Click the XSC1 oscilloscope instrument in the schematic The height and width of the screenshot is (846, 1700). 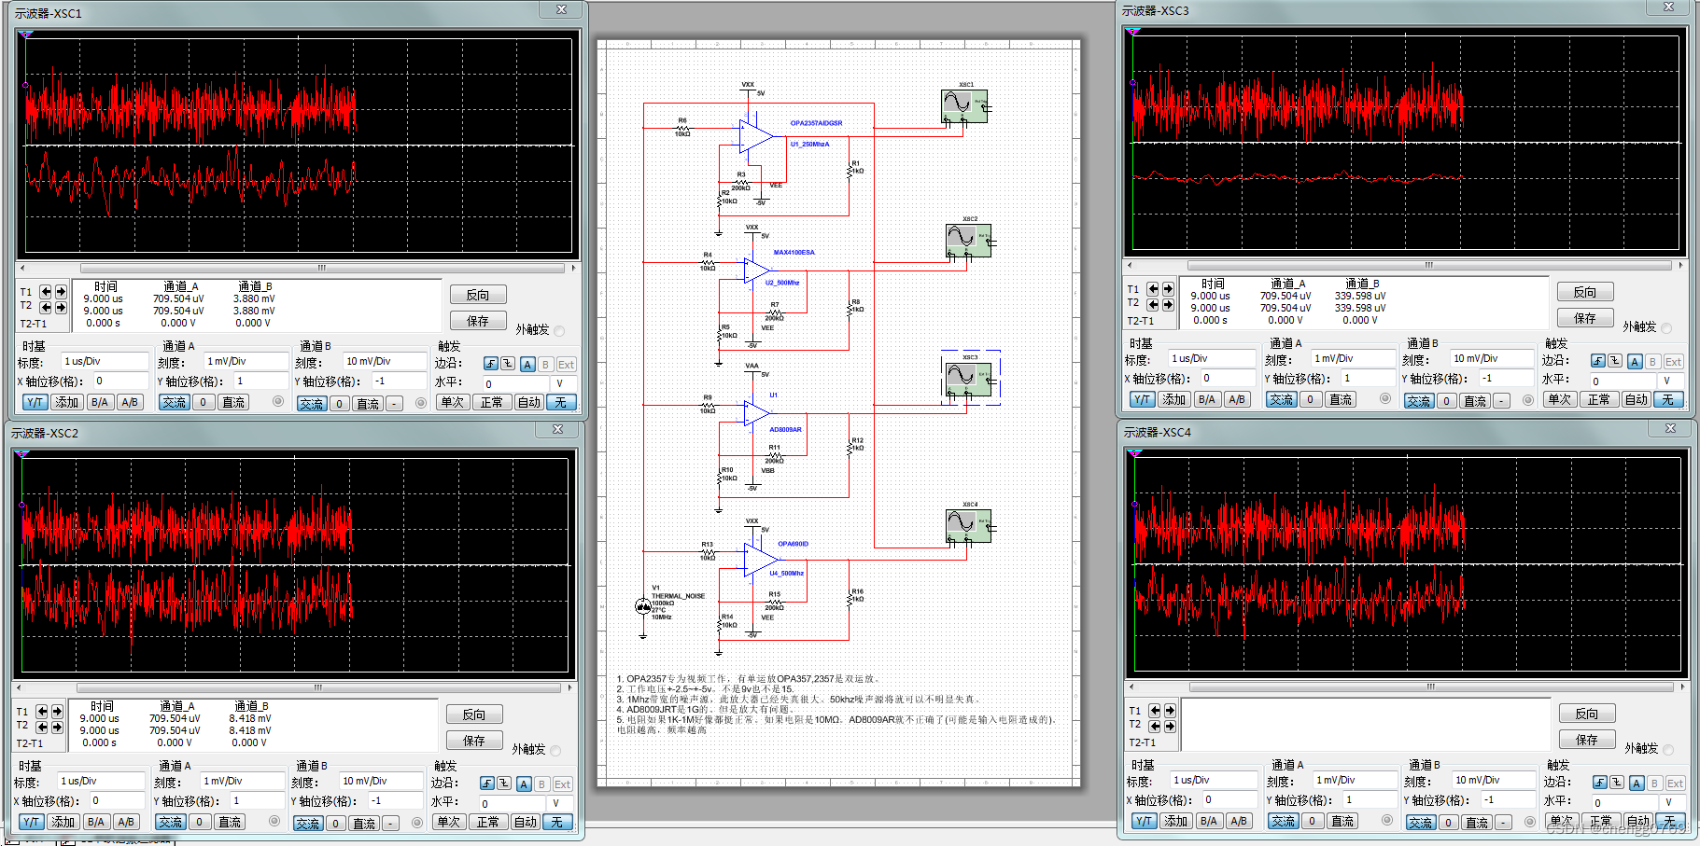coord(962,106)
